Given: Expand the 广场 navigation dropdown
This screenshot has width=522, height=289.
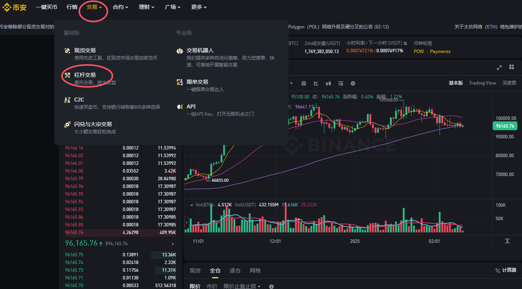Looking at the screenshot, I should click(173, 7).
